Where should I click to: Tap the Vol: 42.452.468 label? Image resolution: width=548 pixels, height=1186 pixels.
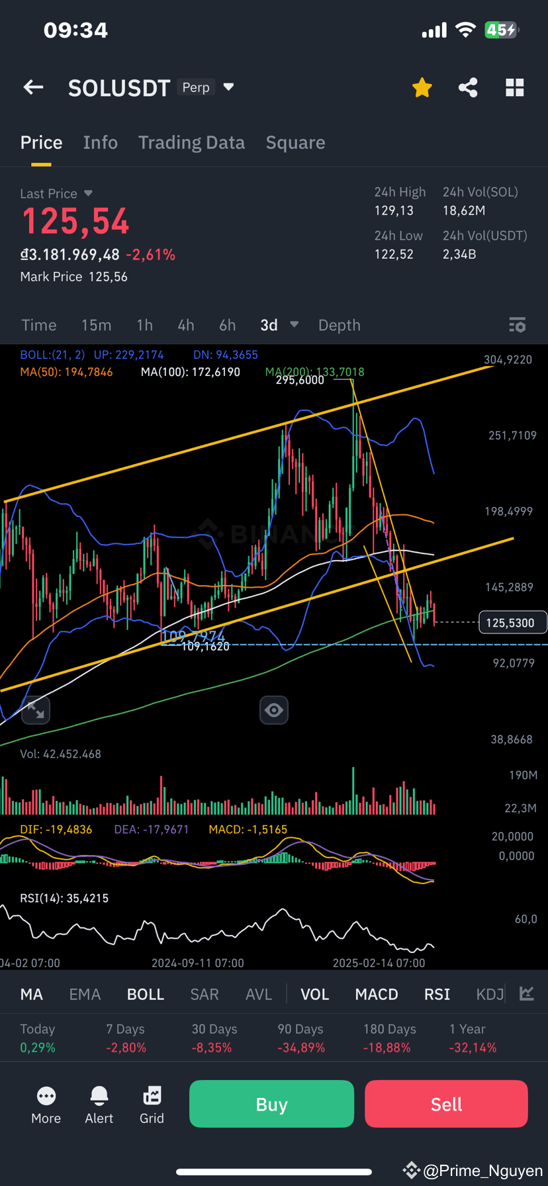click(60, 754)
